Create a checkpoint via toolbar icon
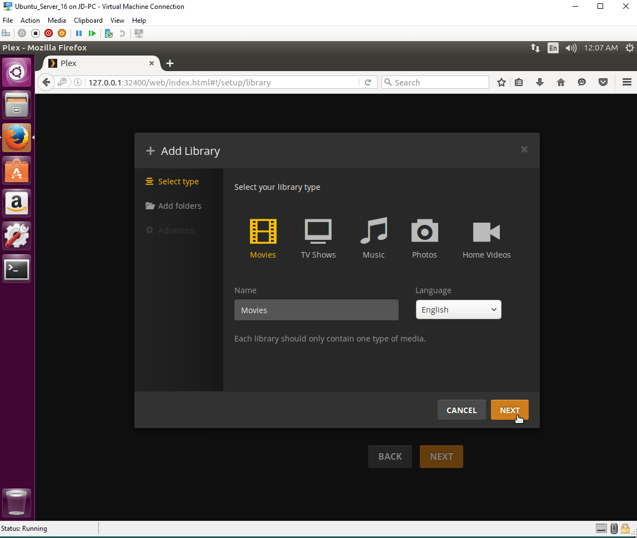637x538 pixels. click(x=108, y=33)
